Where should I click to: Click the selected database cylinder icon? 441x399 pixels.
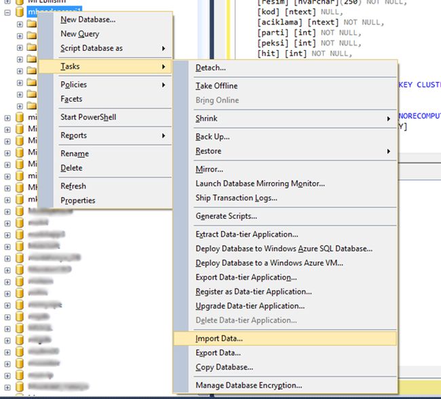(x=20, y=12)
